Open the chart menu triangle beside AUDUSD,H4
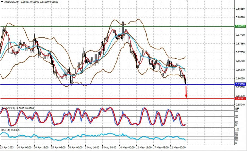247x151 pixels. (x=2, y=2)
